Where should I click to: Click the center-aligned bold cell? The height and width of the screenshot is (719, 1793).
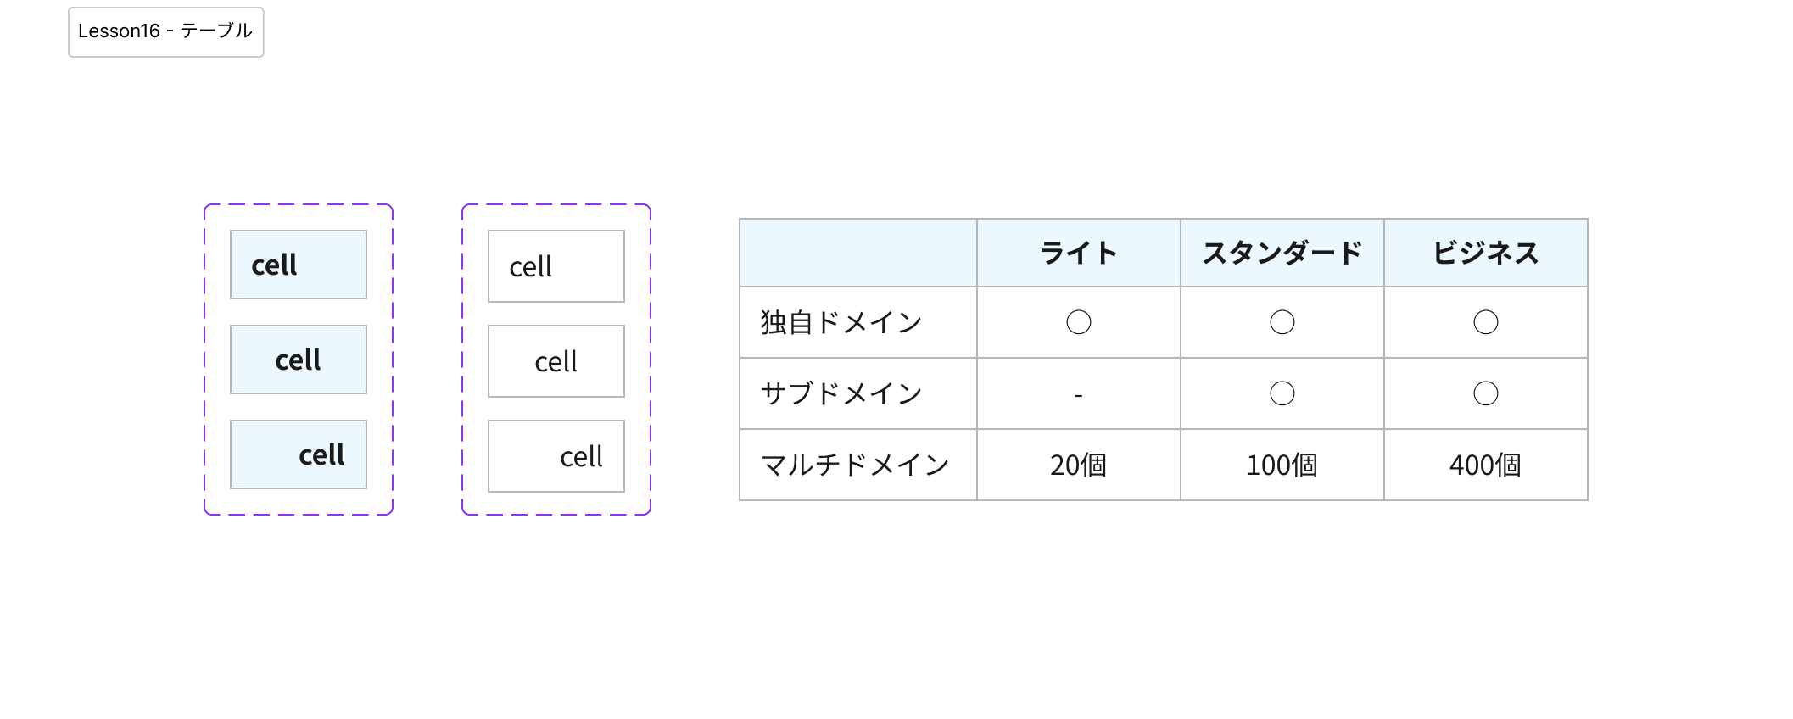pyautogui.click(x=298, y=359)
